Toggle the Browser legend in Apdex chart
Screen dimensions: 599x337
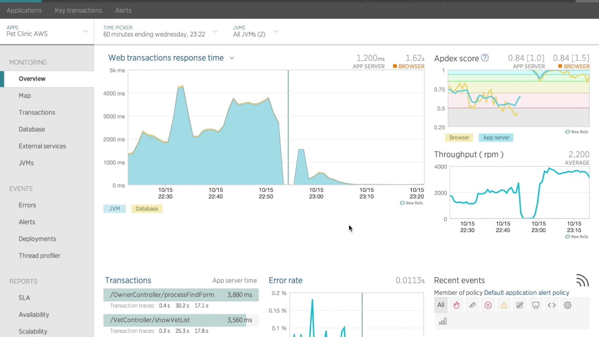coord(459,138)
